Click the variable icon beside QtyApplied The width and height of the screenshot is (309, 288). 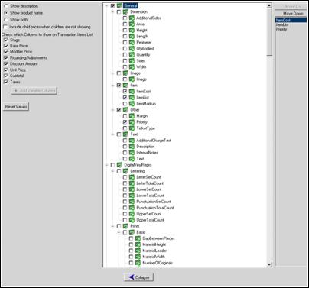click(132, 49)
